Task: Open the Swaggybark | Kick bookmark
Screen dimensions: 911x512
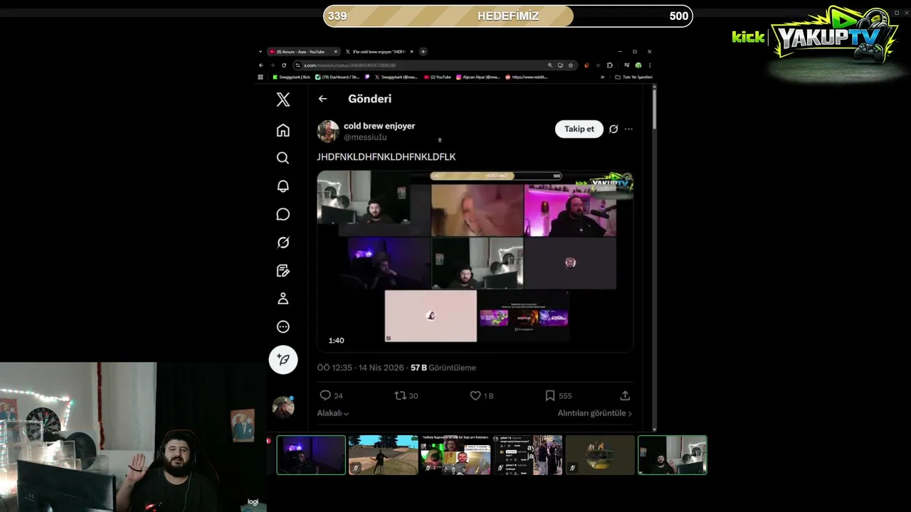Action: (x=292, y=77)
